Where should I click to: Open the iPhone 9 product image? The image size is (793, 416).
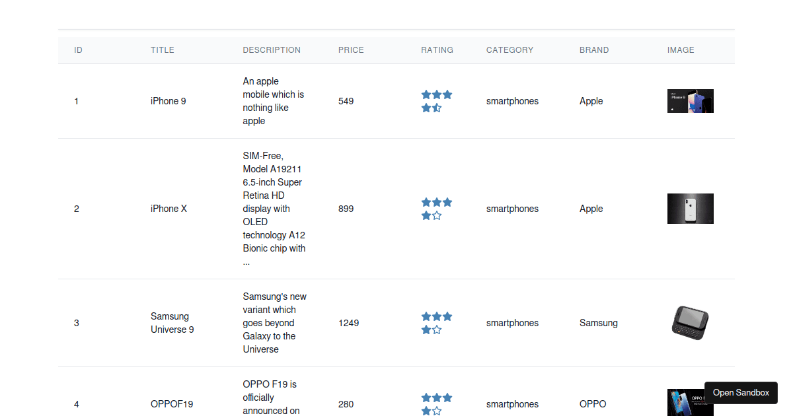(690, 100)
